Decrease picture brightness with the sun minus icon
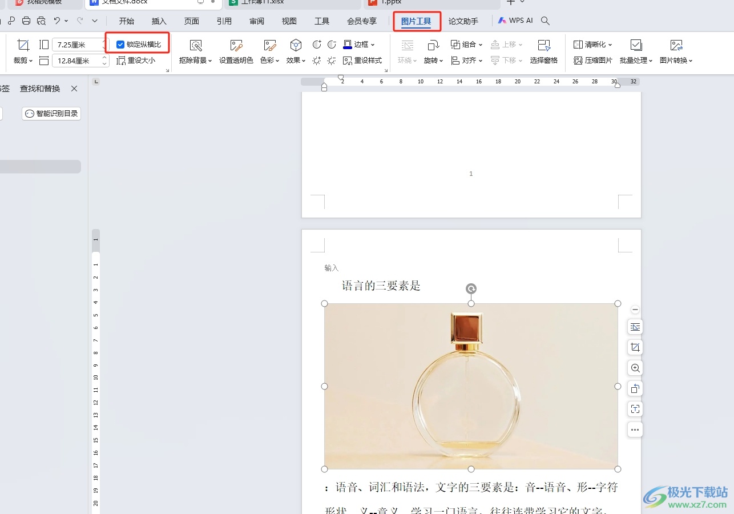Image resolution: width=734 pixels, height=514 pixels. (332, 61)
